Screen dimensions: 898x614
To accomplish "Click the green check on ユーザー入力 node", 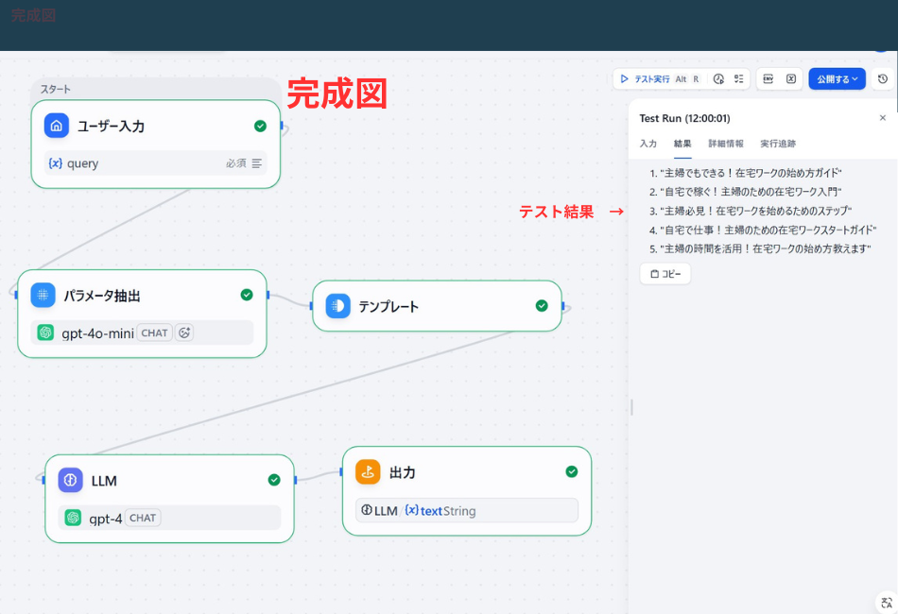I will pos(262,125).
